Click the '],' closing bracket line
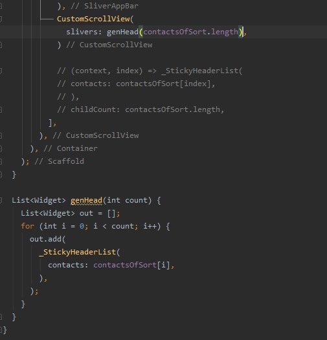The image size is (327, 340). click(52, 123)
